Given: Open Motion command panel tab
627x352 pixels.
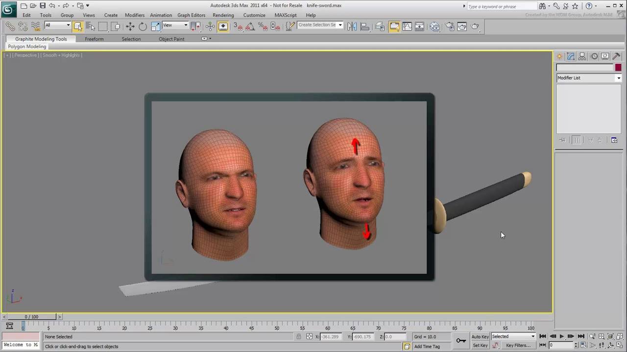Looking at the screenshot, I should pos(594,56).
